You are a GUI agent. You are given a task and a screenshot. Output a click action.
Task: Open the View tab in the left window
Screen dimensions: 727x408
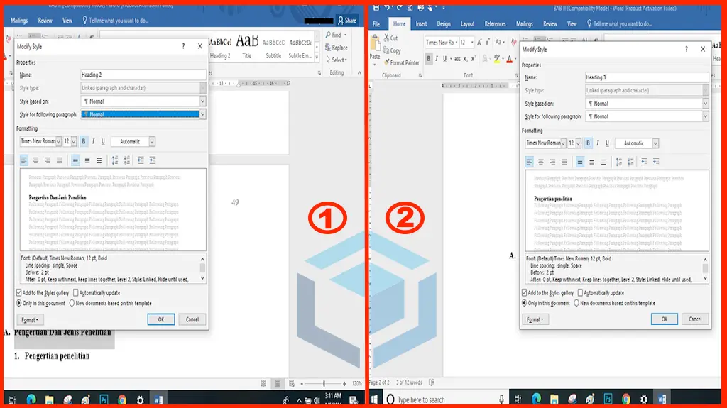[67, 21]
